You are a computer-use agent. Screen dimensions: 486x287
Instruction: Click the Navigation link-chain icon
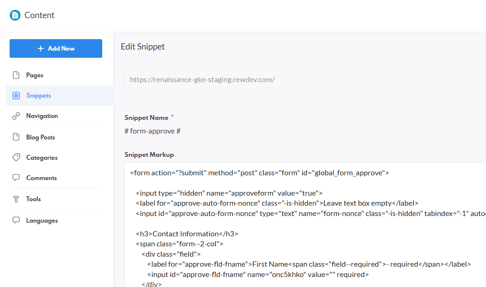16,116
